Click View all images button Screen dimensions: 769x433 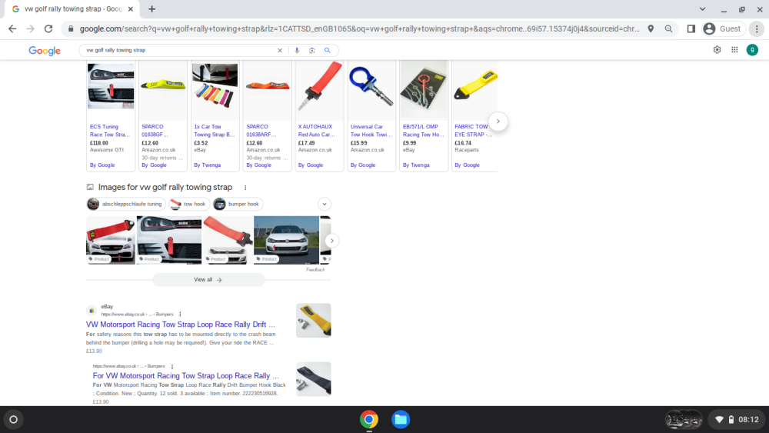pos(208,279)
